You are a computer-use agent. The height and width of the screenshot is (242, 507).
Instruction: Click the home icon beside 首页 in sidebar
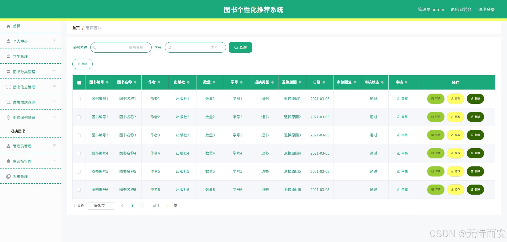8,26
